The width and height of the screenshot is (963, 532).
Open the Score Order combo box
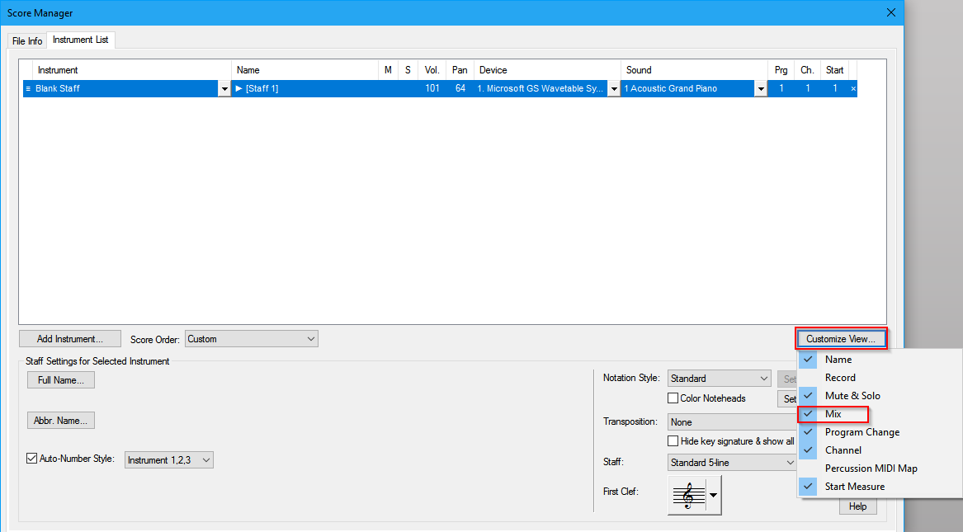tap(251, 339)
